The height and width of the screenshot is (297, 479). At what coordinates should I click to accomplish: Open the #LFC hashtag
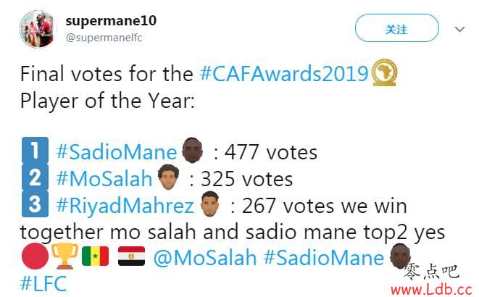43,284
